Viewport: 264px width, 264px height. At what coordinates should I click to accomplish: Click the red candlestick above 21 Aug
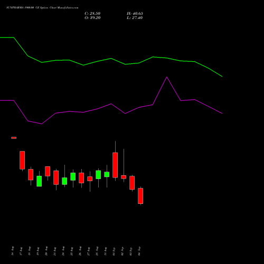click(56, 177)
